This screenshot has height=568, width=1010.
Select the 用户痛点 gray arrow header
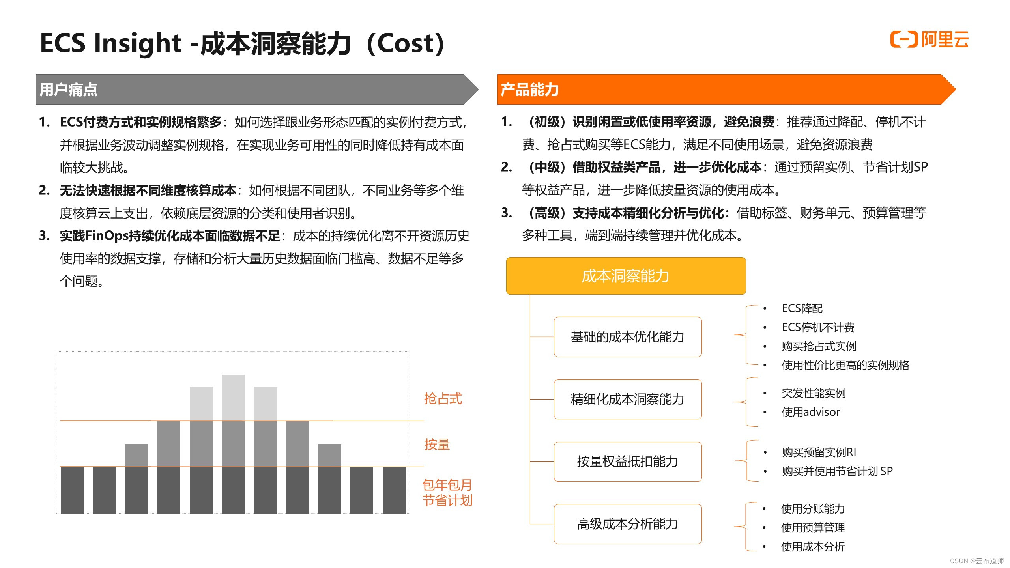pyautogui.click(x=257, y=90)
